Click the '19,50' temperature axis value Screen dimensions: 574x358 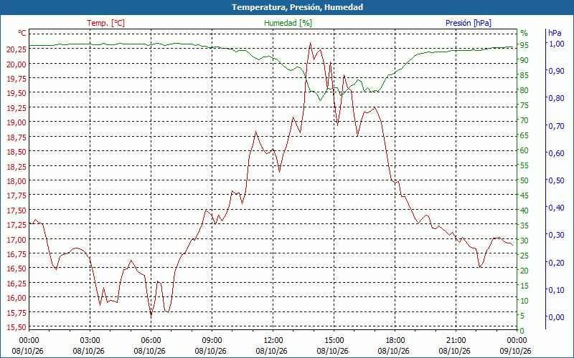coord(17,93)
